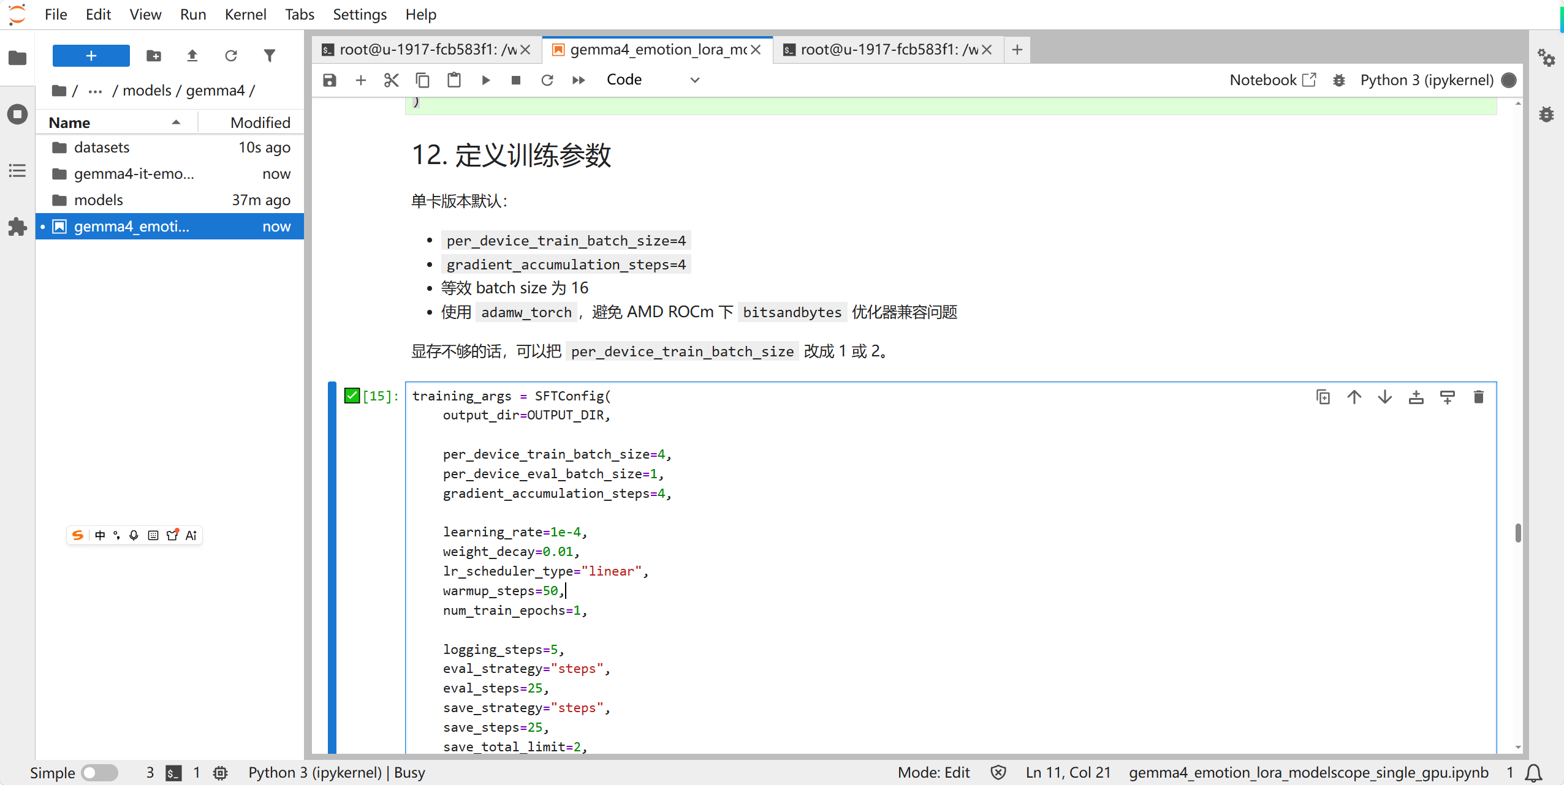Enable the debugger bug icon in notebook toolbar
This screenshot has width=1564, height=785.
1339,80
